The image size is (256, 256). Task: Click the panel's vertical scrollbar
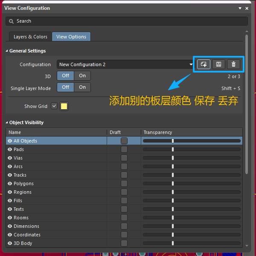[x=247, y=105]
